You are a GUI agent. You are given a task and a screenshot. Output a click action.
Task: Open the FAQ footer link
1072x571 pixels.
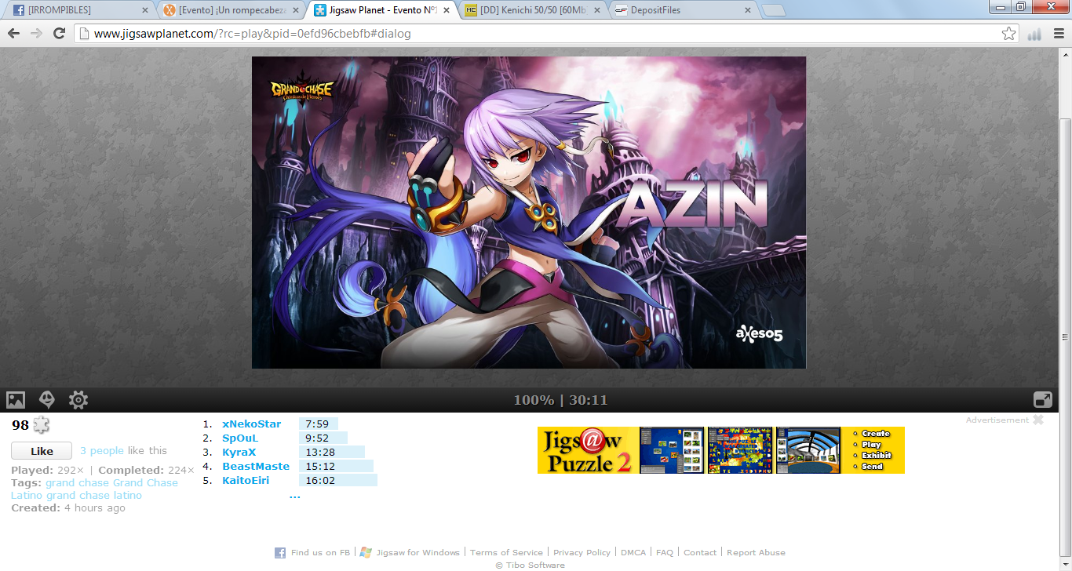(x=665, y=553)
